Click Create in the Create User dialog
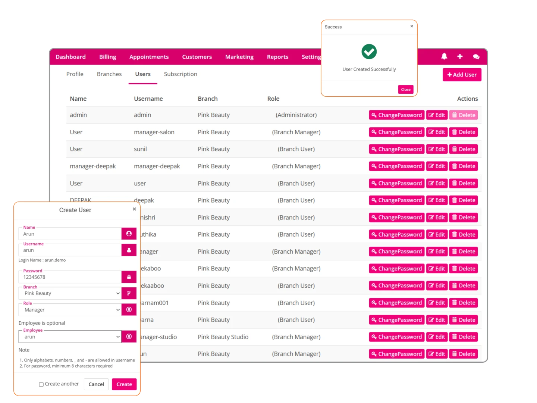Screen dimensions: 537x403 pos(124,384)
